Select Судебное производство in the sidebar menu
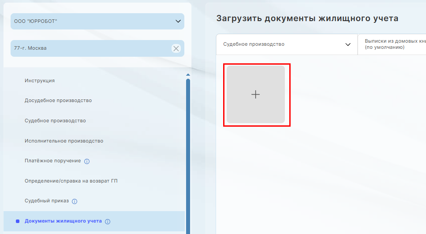 [55, 121]
